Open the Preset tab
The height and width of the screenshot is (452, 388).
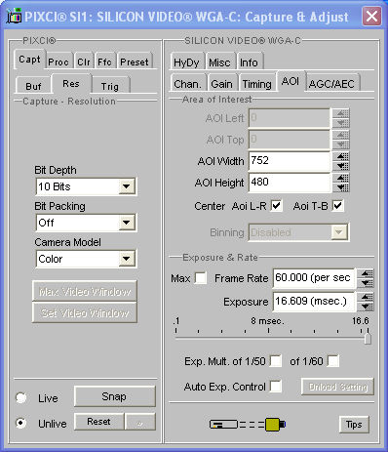click(x=135, y=62)
